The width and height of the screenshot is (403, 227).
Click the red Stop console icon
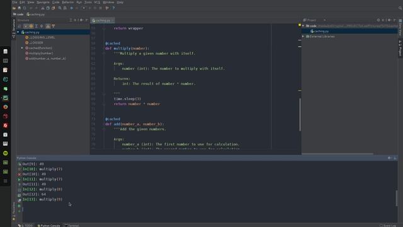(x=20, y=174)
